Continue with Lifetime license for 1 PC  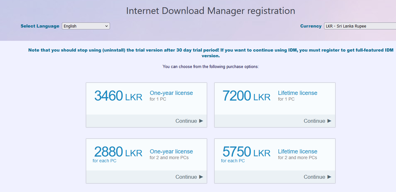point(317,121)
